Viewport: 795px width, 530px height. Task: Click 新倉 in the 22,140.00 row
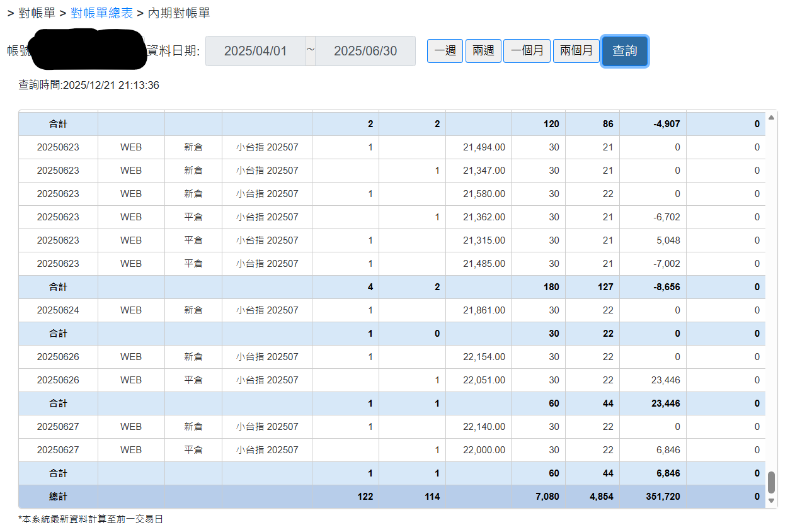tap(193, 427)
